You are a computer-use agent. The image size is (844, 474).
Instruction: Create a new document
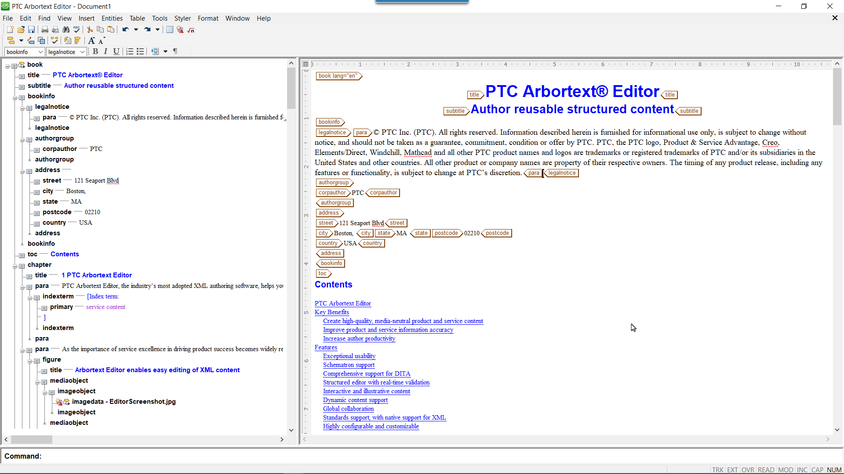click(10, 29)
